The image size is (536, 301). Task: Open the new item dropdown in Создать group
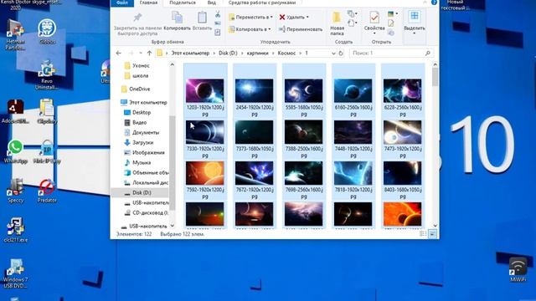click(352, 14)
